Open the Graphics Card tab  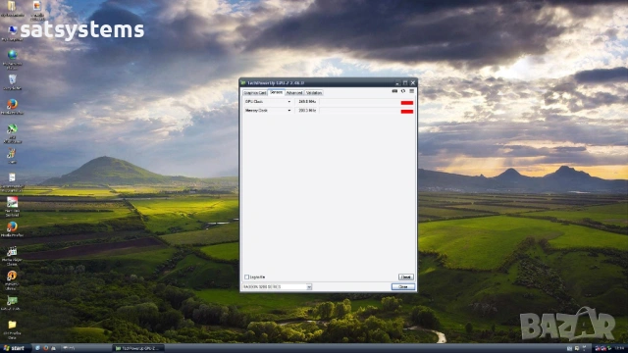point(255,93)
